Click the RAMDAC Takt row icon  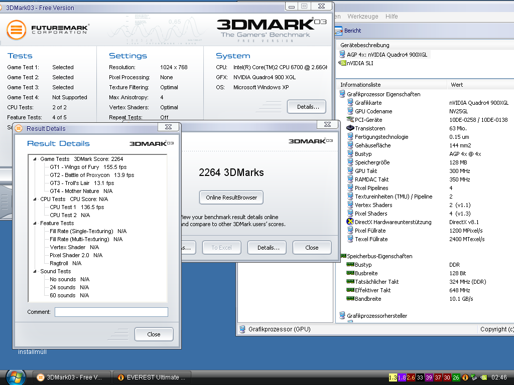(x=350, y=179)
